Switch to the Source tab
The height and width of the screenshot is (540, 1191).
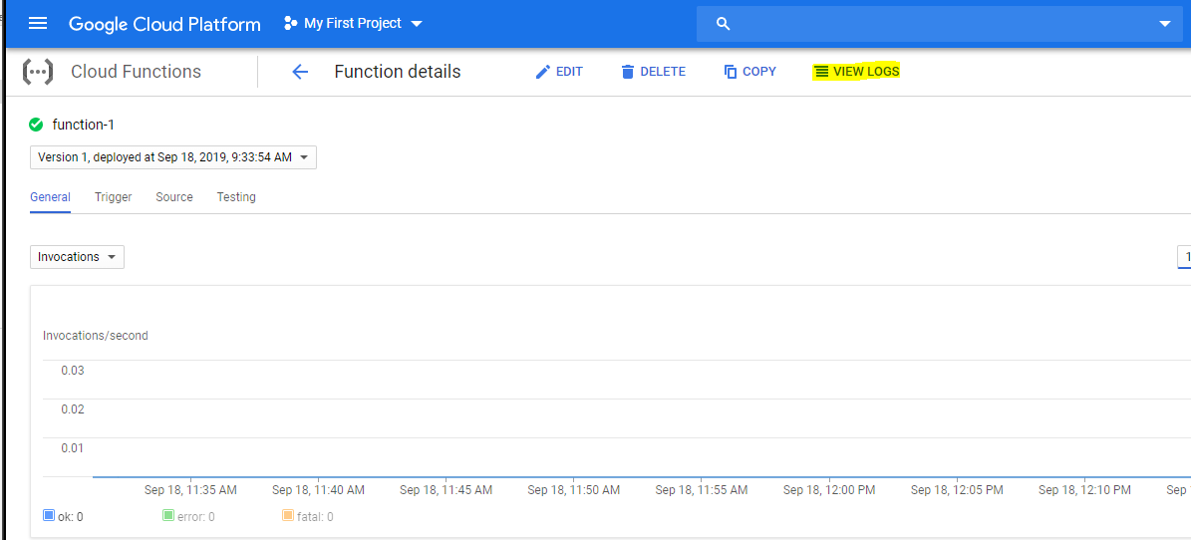pyautogui.click(x=174, y=196)
